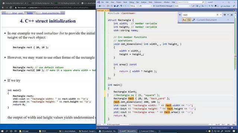Click 'No issues found' status indicator

pos(113,125)
